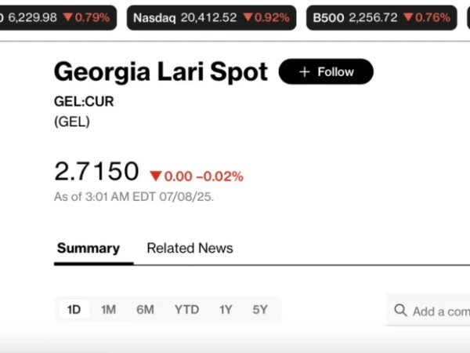Click the Add a comparison search field

(428, 310)
